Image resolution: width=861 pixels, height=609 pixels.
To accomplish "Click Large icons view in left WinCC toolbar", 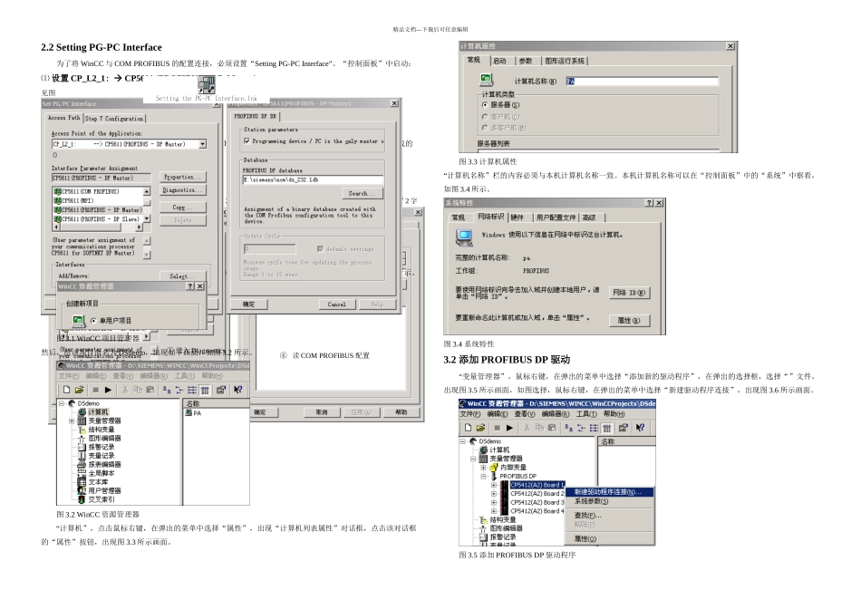I will click(167, 390).
